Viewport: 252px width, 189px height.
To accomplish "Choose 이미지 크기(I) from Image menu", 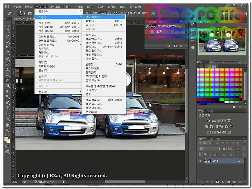I will click(x=58, y=37).
